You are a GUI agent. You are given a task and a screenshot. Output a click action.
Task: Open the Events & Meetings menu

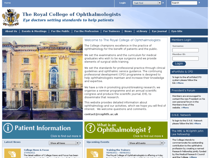point(34,31)
